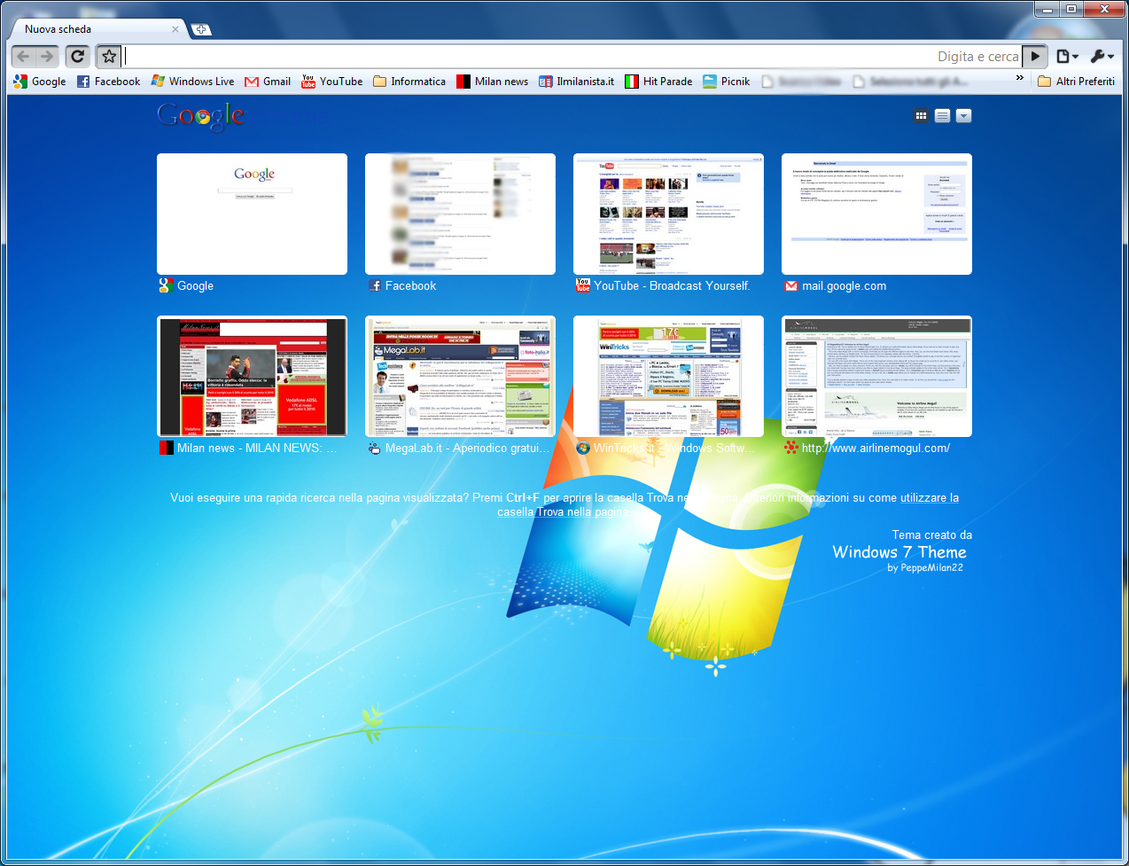The image size is (1129, 866).
Task: Select the Nuova scheda tab
Action: click(97, 29)
